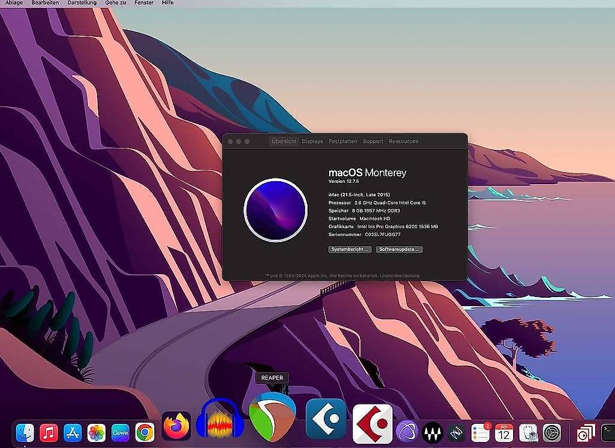
Task: Open the Photos app icon
Action: click(96, 433)
